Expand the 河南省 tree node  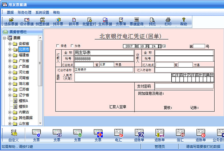click(x=10, y=78)
